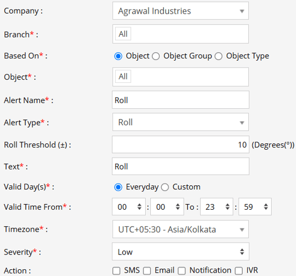Open the Severity select showing Low
Viewport: 296px width, 276px height.
pos(180,252)
